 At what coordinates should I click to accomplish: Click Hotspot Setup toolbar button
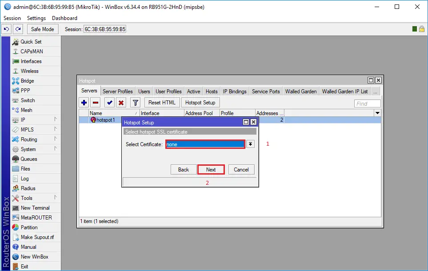point(200,103)
